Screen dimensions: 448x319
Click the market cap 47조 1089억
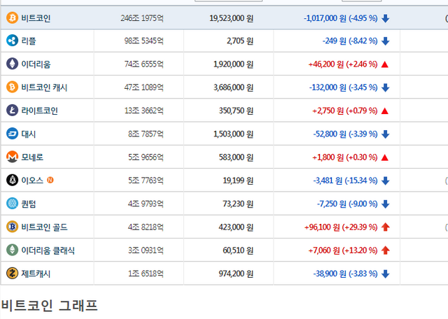tap(143, 87)
